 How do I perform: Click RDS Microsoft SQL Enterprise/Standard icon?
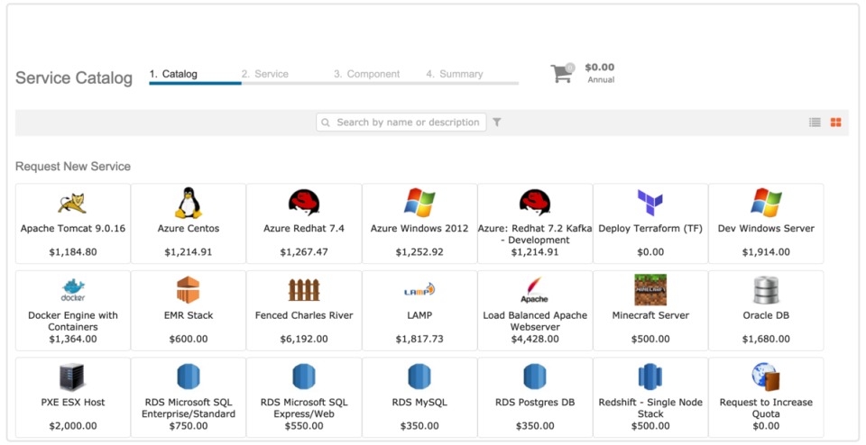tap(189, 377)
